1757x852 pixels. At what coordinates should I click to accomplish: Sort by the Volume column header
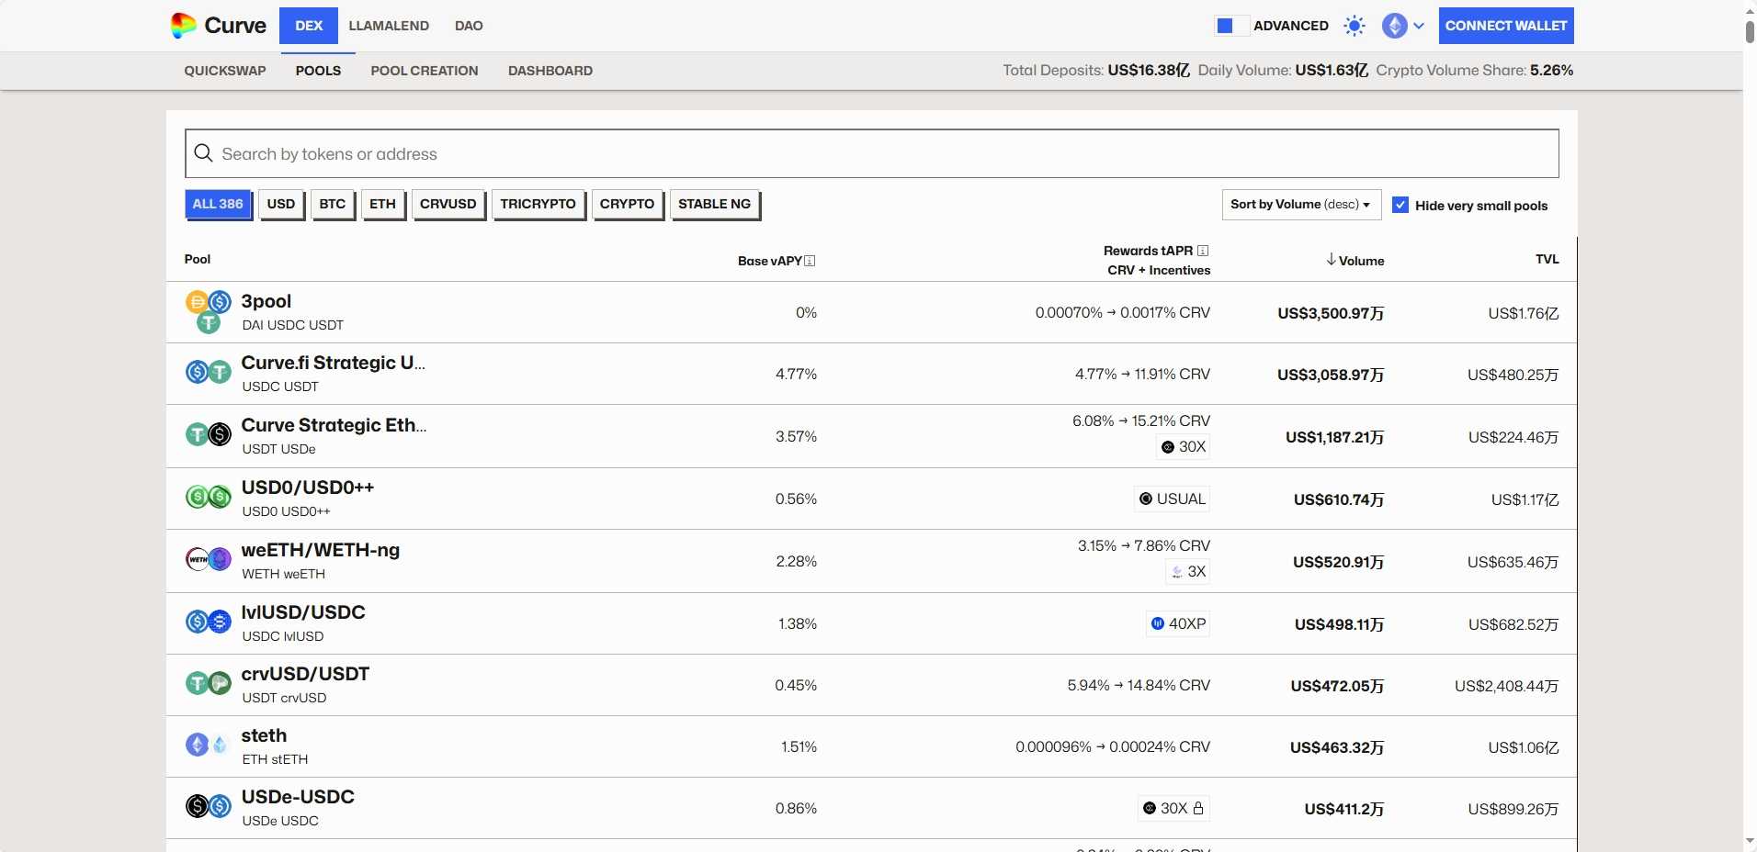[1355, 261]
